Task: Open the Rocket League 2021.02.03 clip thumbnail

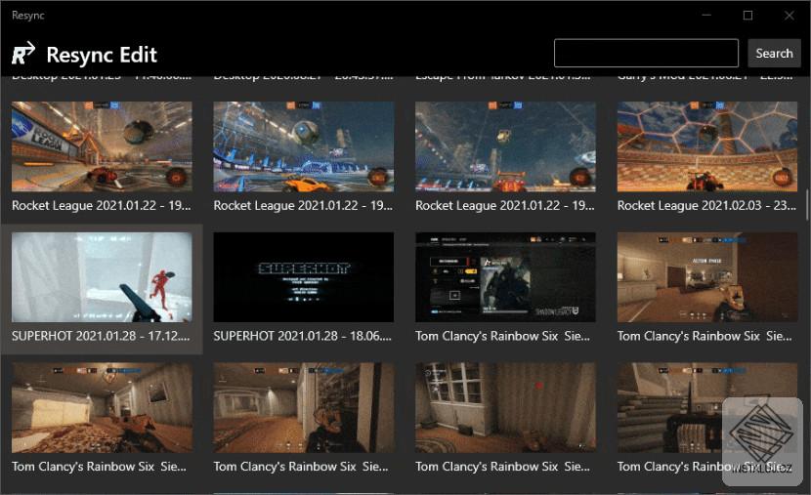Action: (x=707, y=146)
